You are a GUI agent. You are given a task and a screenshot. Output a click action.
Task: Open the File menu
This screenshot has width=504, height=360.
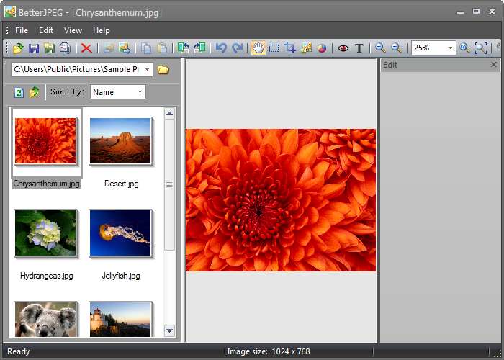(x=22, y=30)
